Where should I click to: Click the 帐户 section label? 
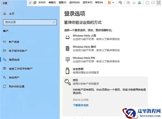(6, 31)
